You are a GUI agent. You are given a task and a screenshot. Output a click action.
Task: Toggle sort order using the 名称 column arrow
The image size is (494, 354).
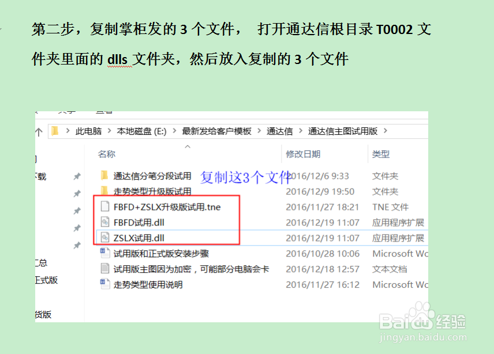(x=187, y=146)
